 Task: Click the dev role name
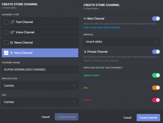point(86,88)
